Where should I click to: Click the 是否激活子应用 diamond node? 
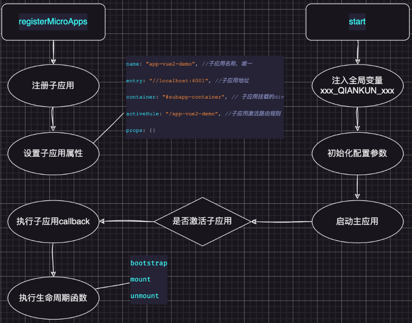coord(202,221)
